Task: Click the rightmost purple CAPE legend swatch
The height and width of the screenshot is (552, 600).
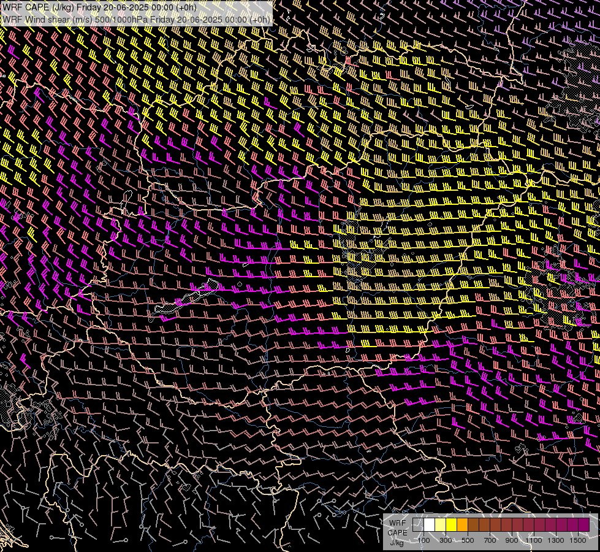Action: 583,525
